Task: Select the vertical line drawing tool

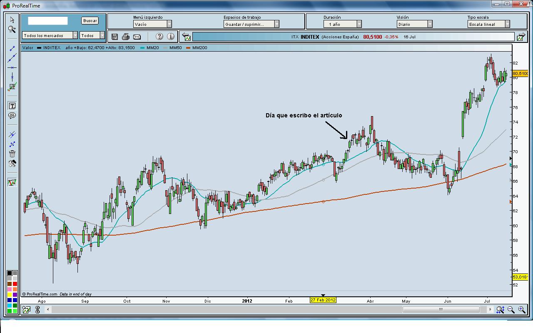Action: coord(12,77)
